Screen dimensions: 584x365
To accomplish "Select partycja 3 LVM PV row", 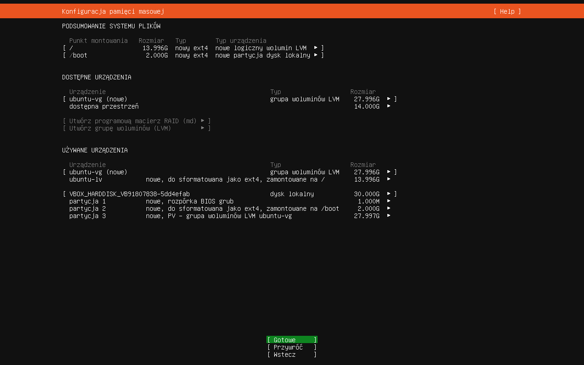I will point(230,216).
